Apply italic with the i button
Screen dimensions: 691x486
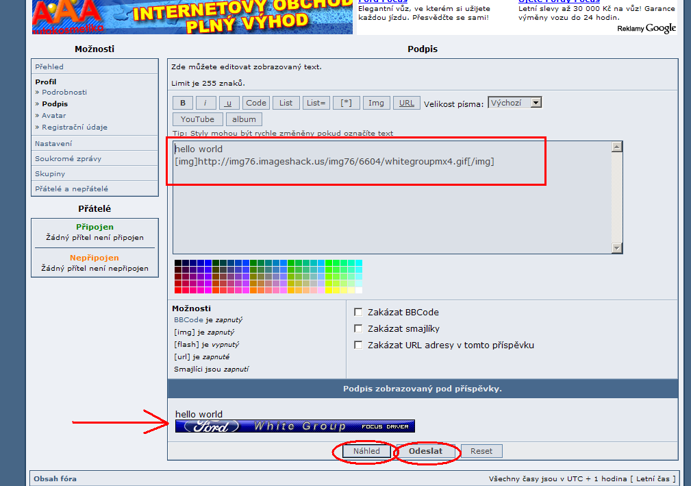[205, 103]
